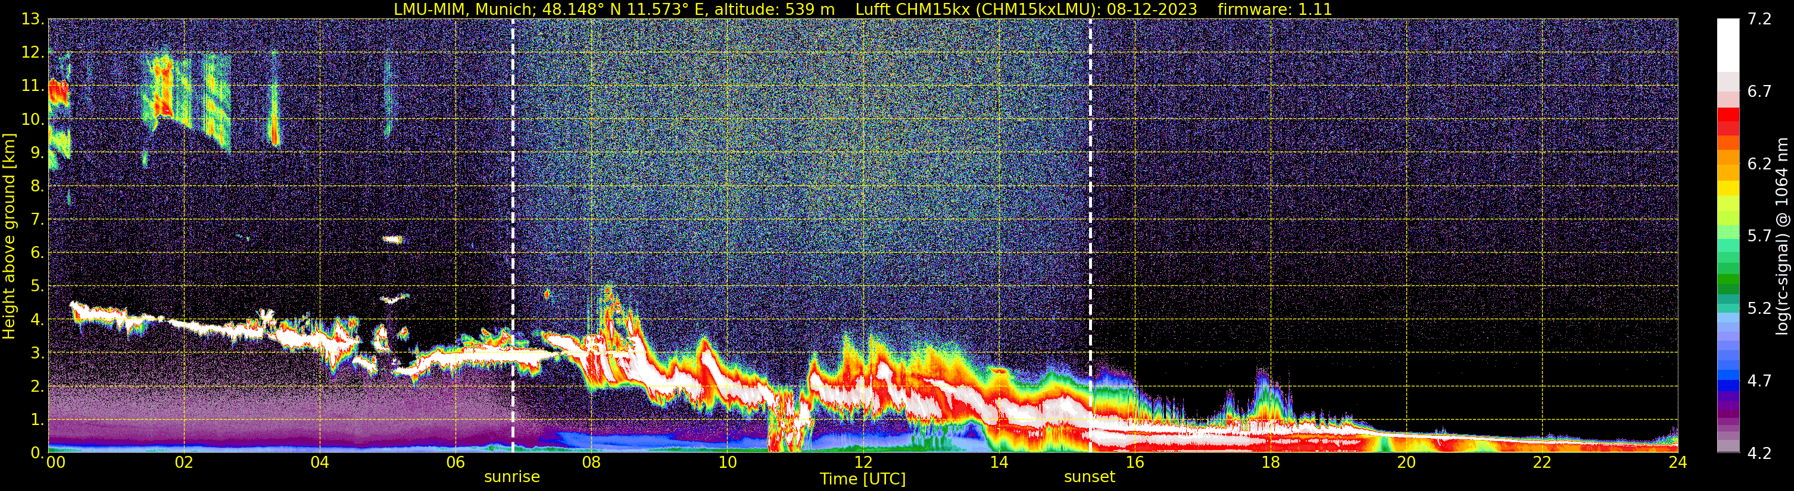Click the 11. height tick label
The image size is (1794, 491).
tap(33, 86)
